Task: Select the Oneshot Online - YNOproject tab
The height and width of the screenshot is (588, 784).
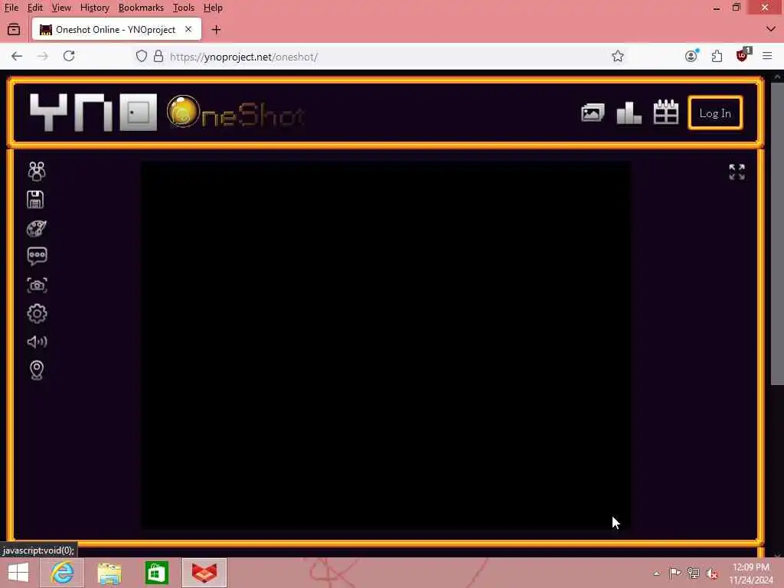Action: [116, 30]
